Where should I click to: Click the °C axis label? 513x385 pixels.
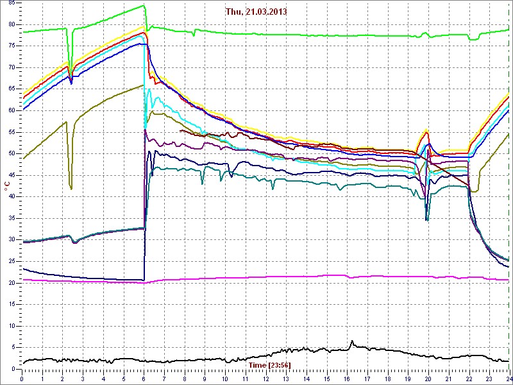pos(7,187)
